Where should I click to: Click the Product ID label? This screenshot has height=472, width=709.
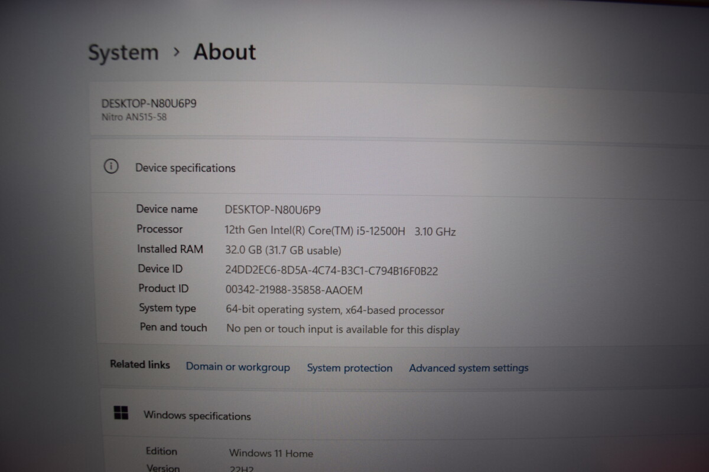[x=164, y=289]
